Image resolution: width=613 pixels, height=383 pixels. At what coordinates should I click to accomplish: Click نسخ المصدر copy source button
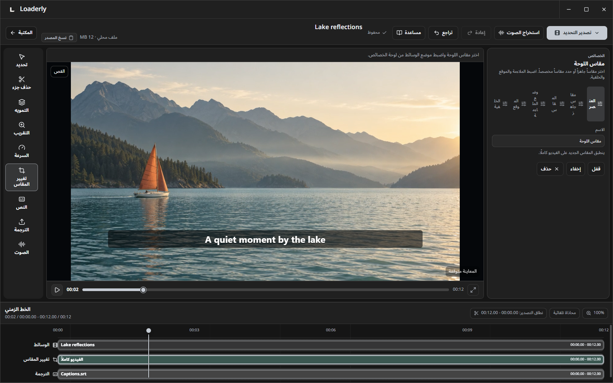(59, 38)
